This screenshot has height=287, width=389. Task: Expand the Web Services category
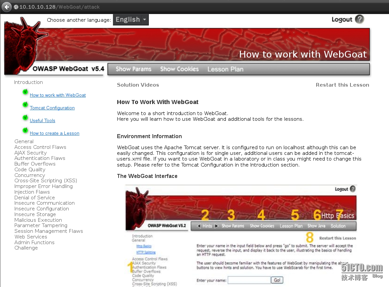[x=31, y=237]
